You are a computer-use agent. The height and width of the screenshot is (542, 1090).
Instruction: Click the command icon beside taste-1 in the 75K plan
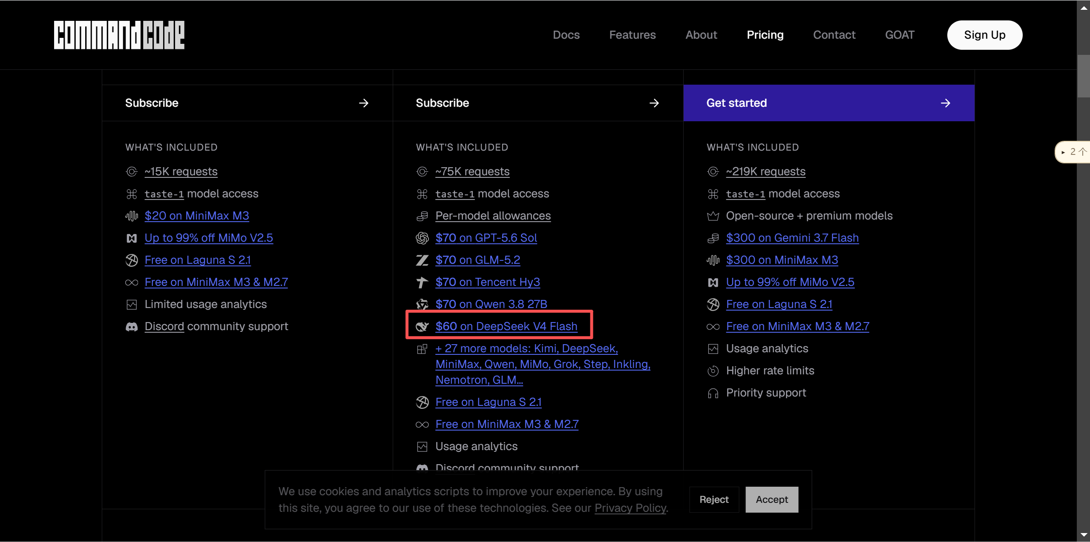(422, 194)
